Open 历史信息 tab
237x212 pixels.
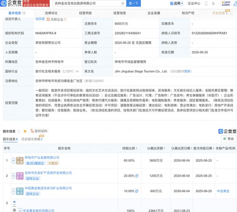[x=220, y=13]
